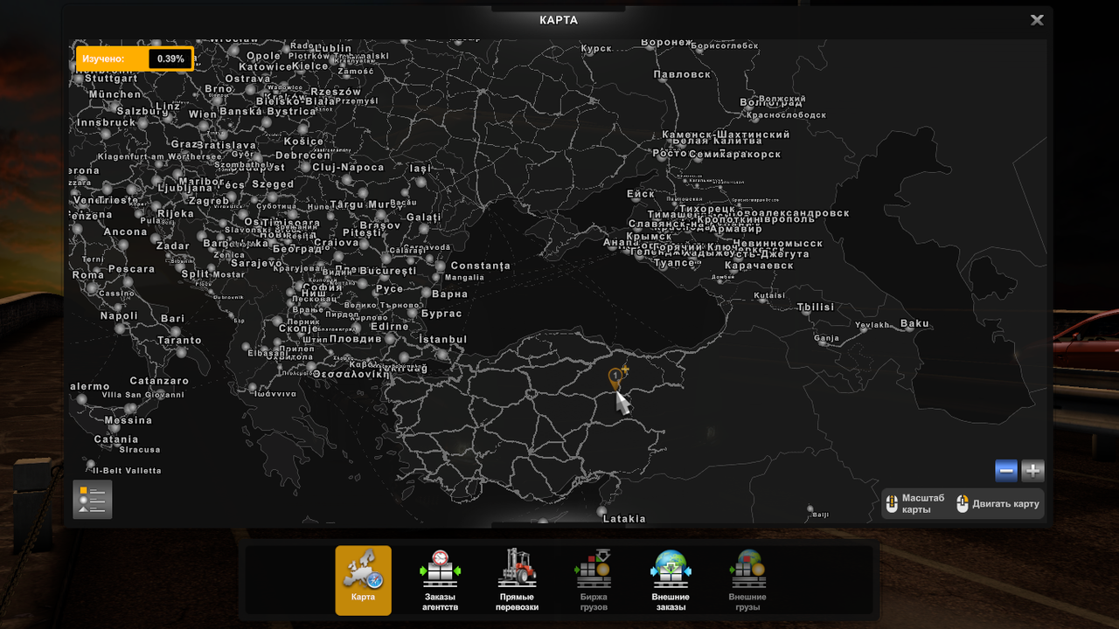Click the Lublin city label
This screenshot has height=629, width=1119.
[333, 48]
